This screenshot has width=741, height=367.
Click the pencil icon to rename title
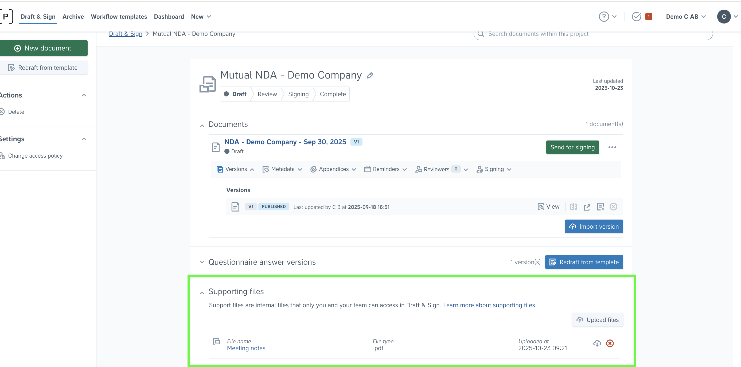(x=370, y=75)
